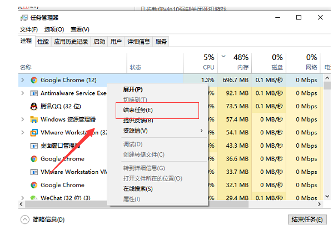Open the 资源值(V) submenu arrow
Viewport: 333px width, 230px height.
tap(201, 131)
